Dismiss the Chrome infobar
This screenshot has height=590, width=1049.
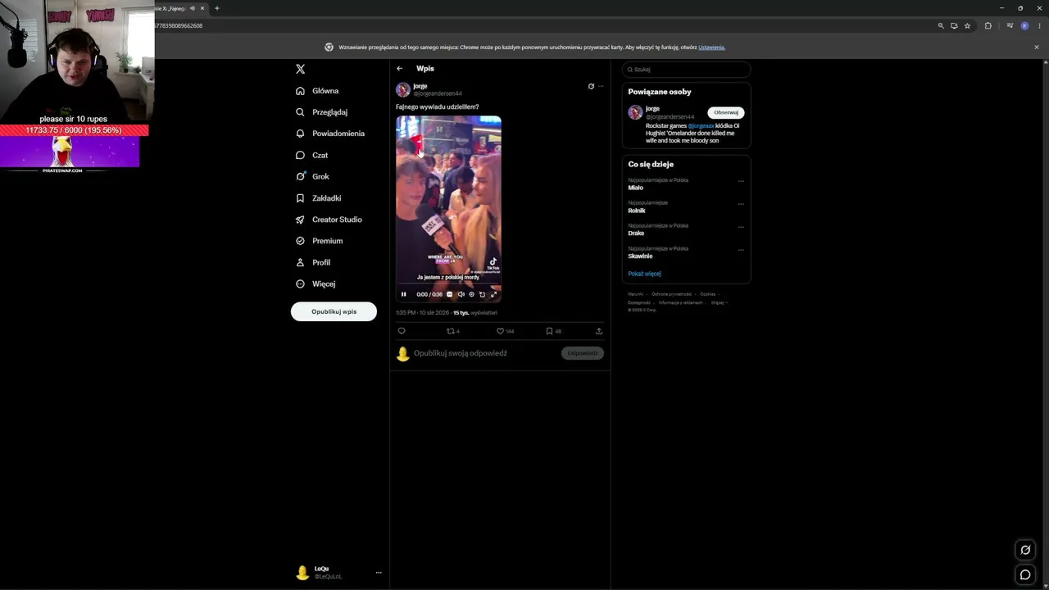pos(1036,48)
